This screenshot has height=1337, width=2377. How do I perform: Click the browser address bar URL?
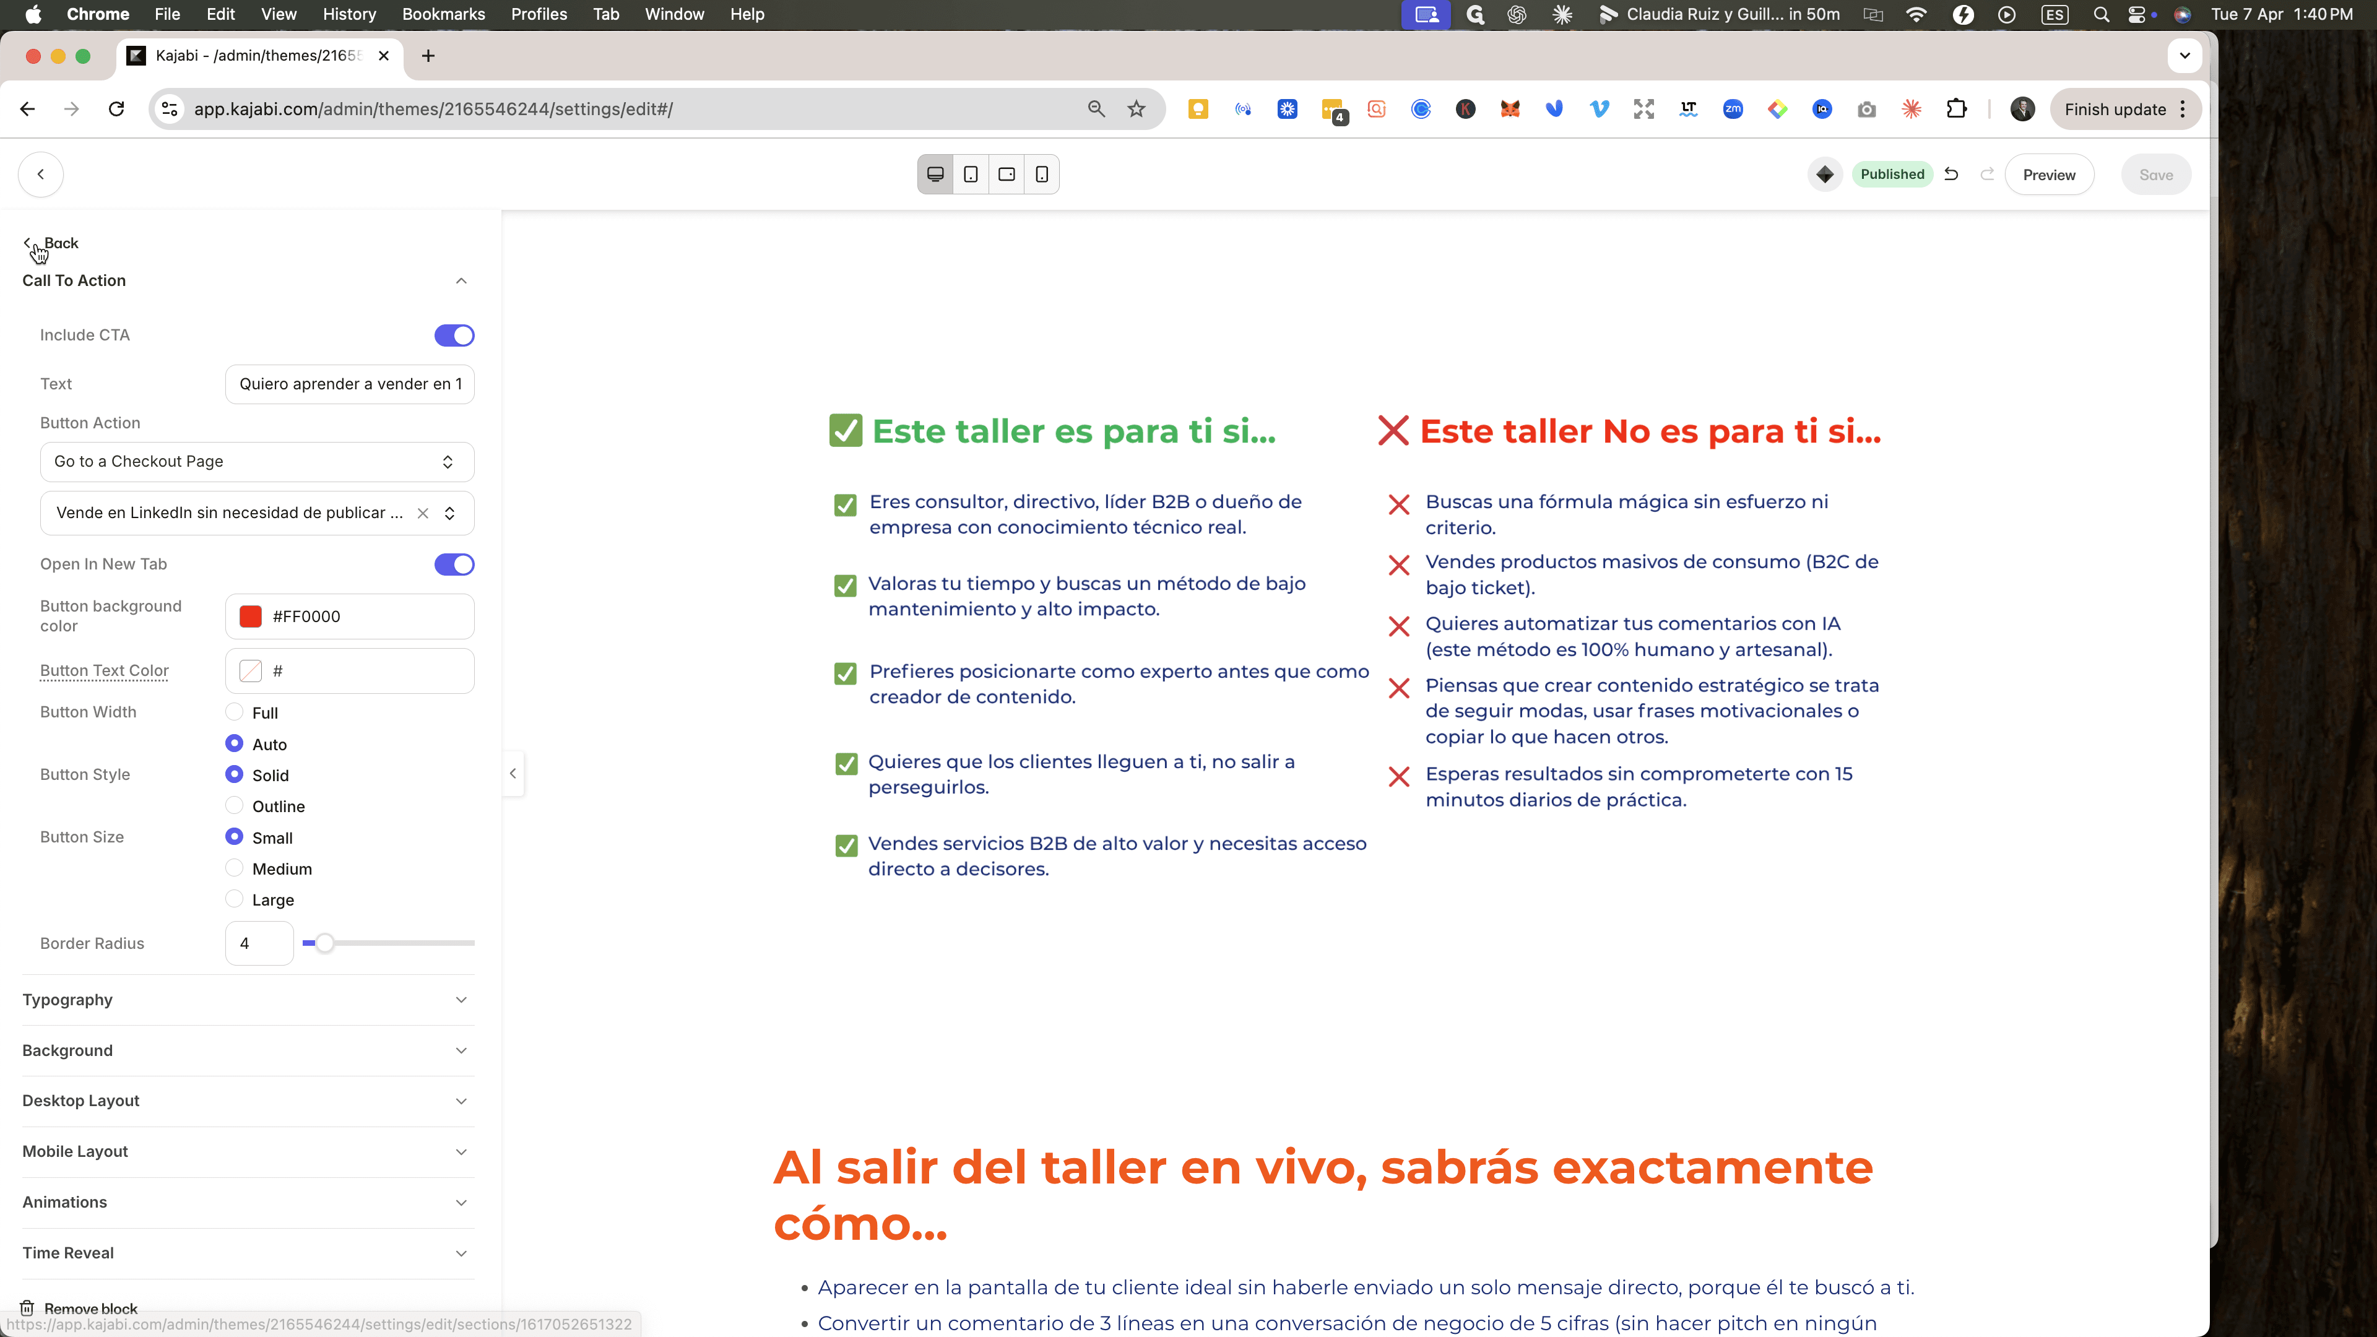(x=433, y=109)
